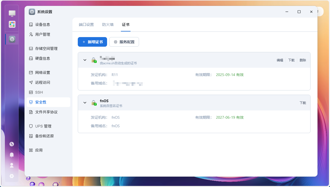Open notifications via the bell icon
Screen dimensions: 330x187
click(12, 155)
